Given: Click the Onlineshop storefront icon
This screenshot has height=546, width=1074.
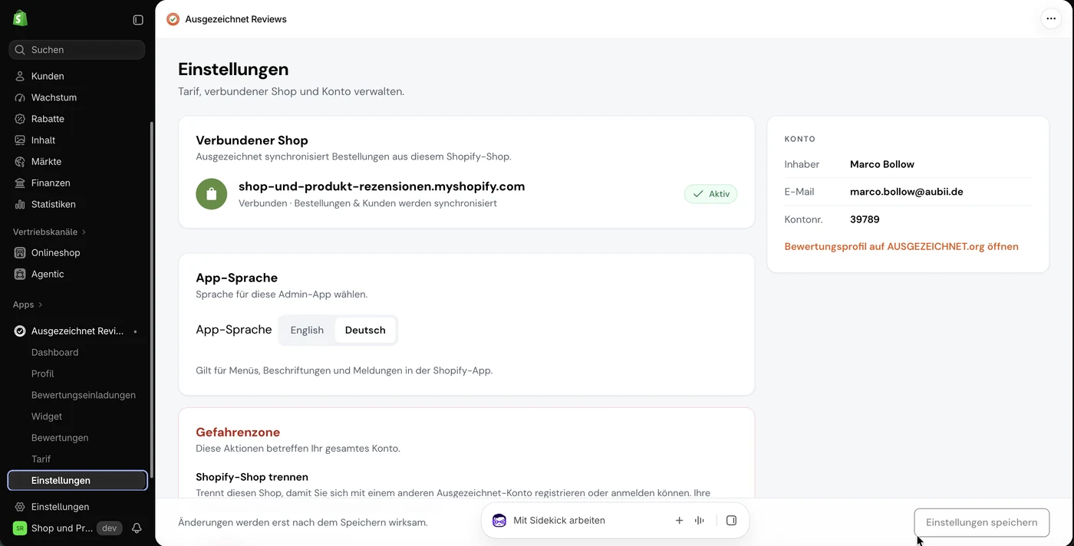Looking at the screenshot, I should tap(20, 252).
